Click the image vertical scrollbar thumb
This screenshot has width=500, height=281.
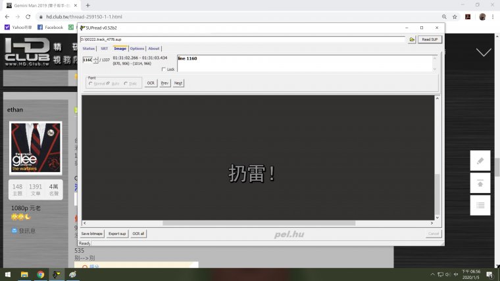[438, 194]
